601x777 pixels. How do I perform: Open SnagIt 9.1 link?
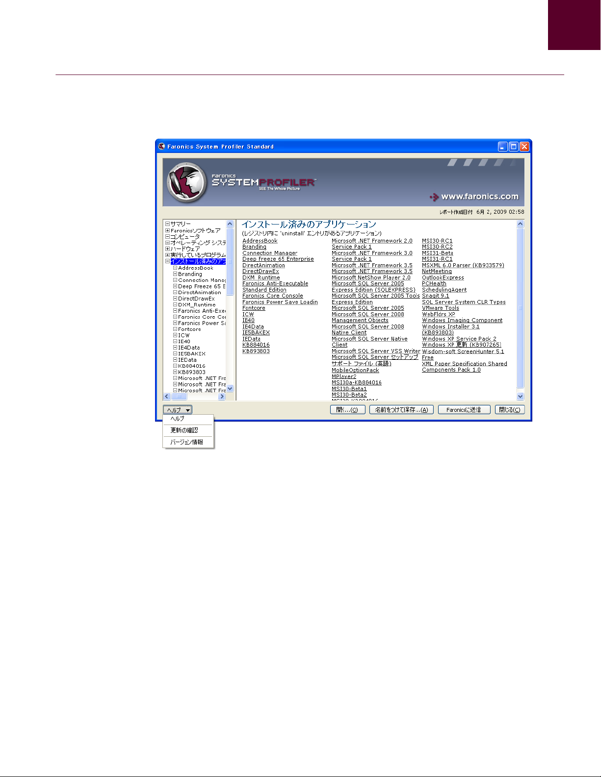click(436, 296)
